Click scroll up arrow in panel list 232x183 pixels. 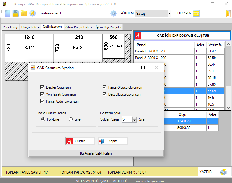228,44
